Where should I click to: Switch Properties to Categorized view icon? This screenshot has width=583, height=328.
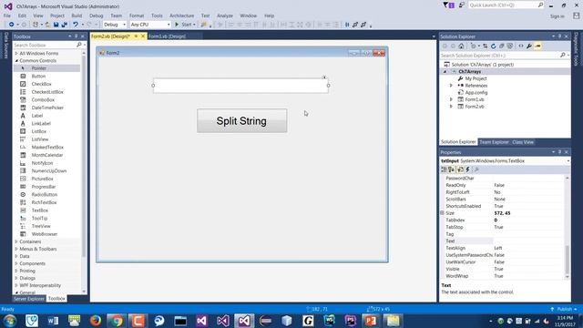[444, 169]
